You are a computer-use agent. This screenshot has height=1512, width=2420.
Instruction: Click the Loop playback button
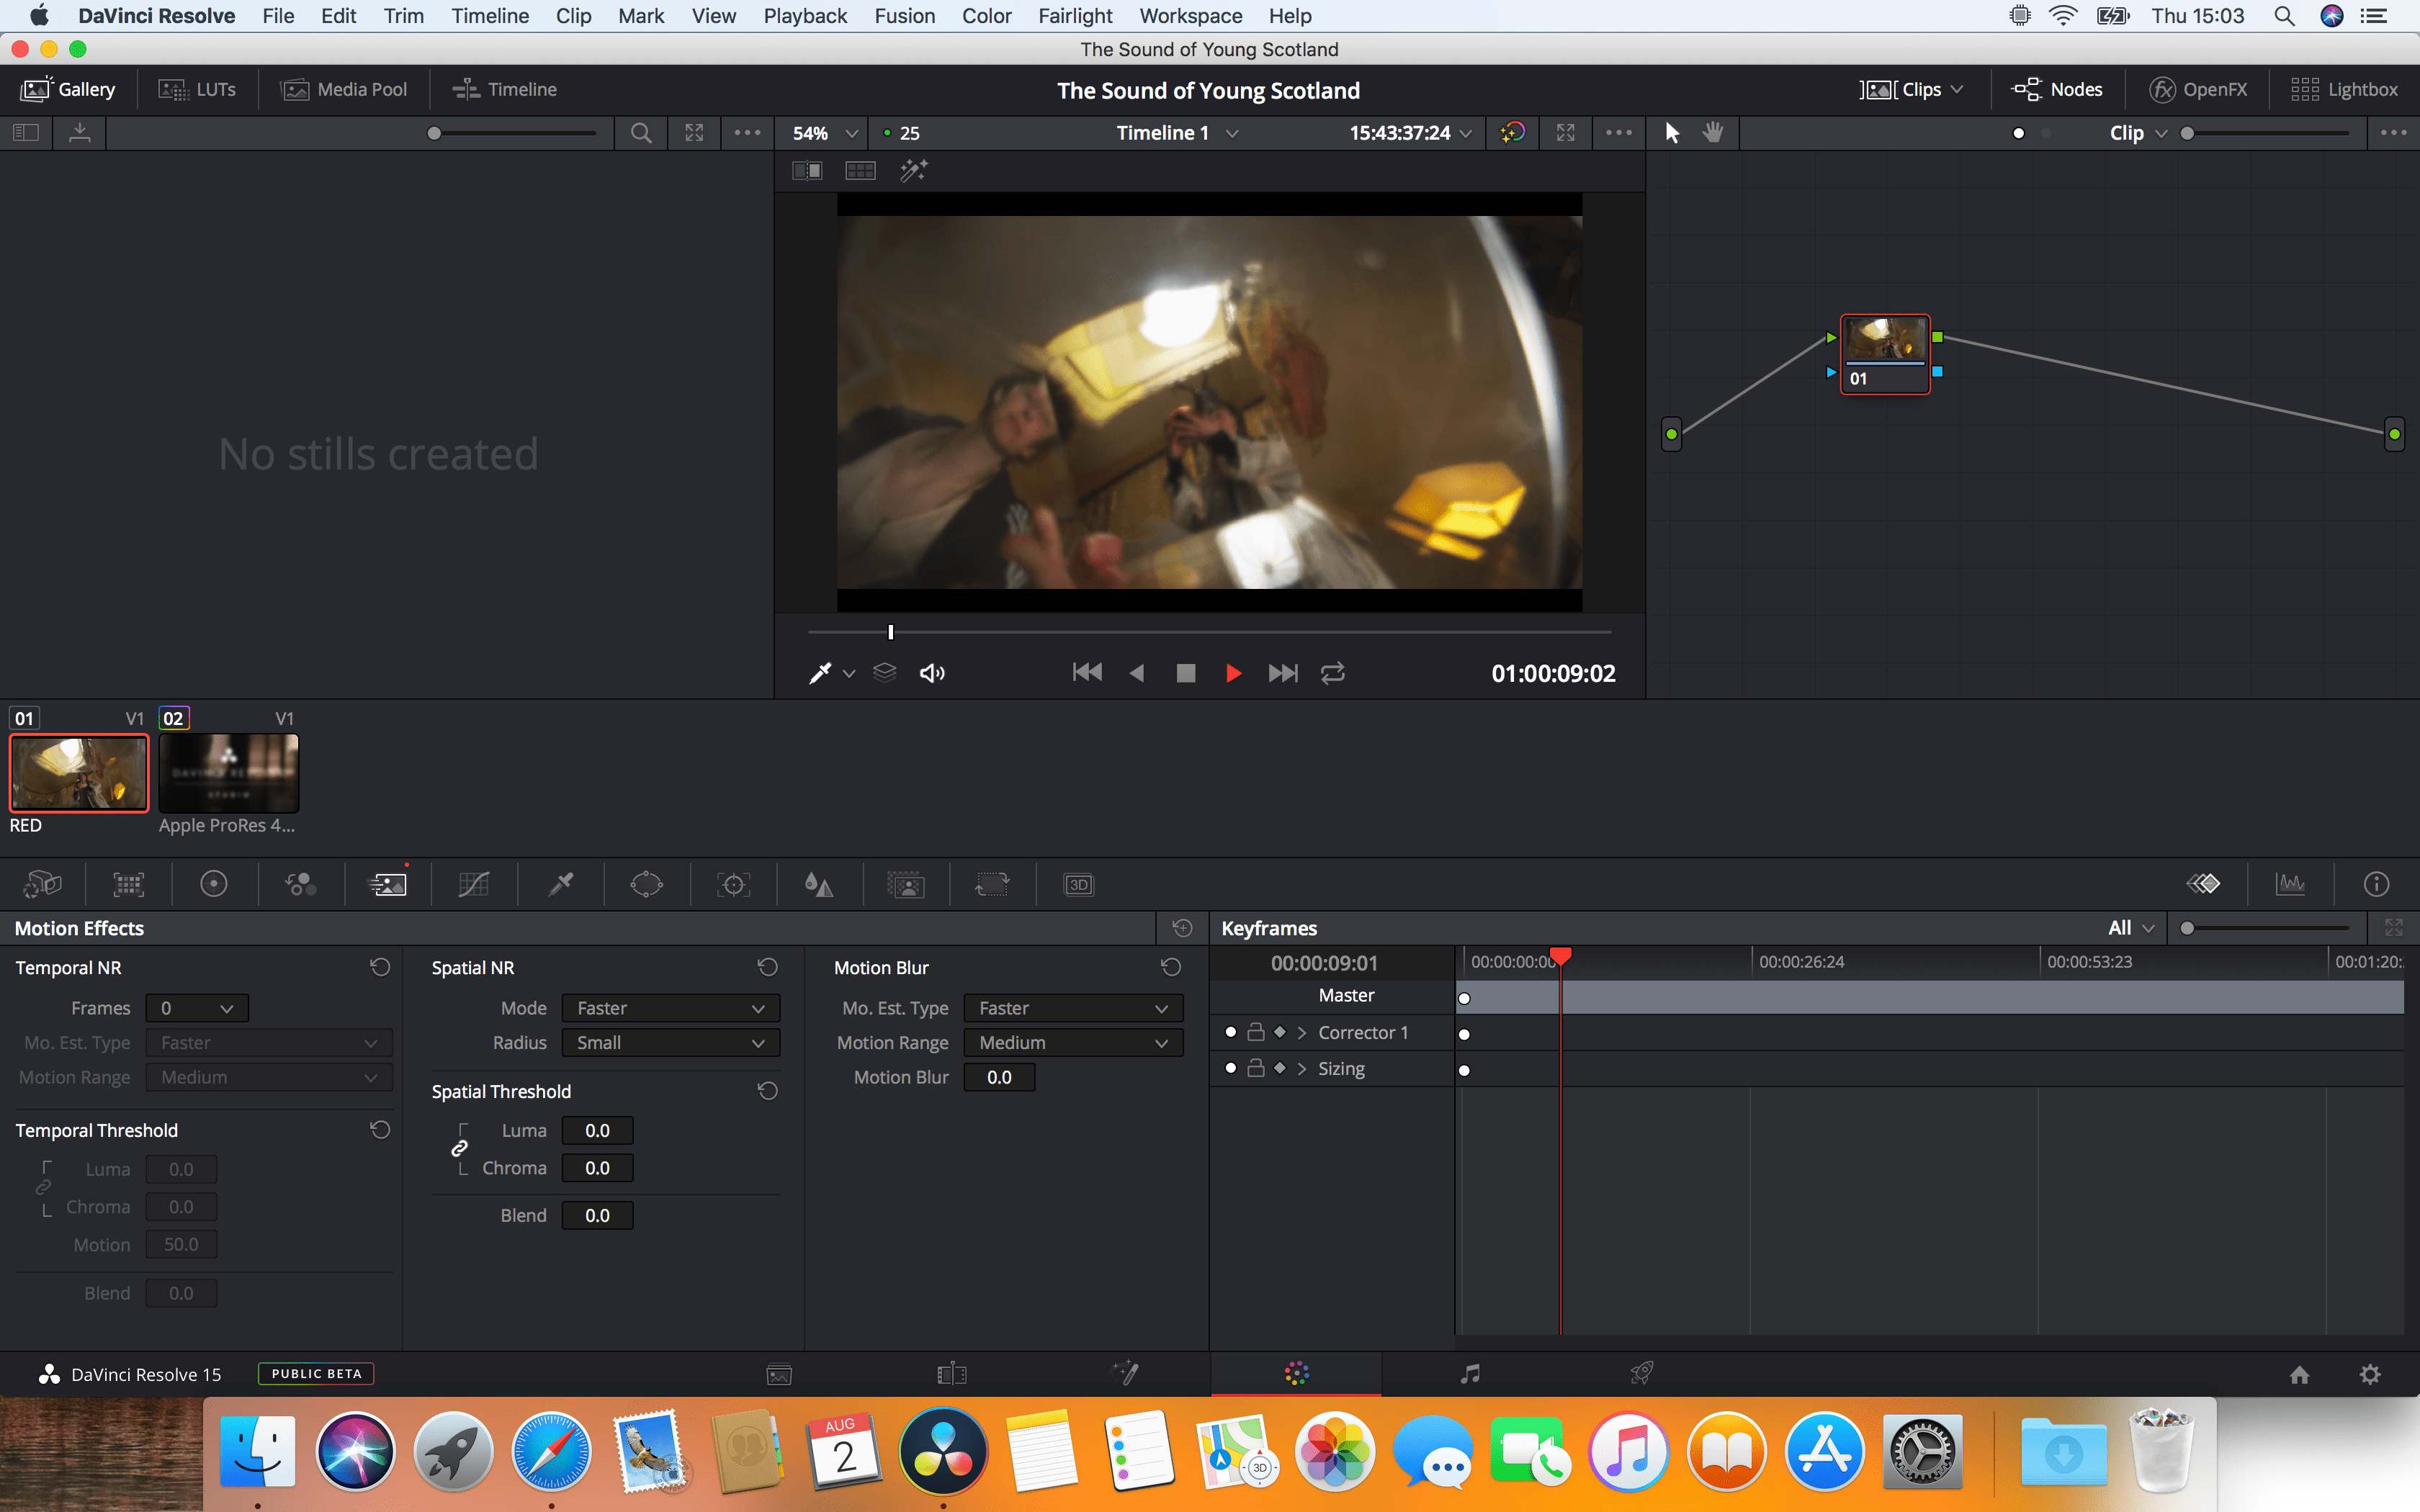point(1333,673)
